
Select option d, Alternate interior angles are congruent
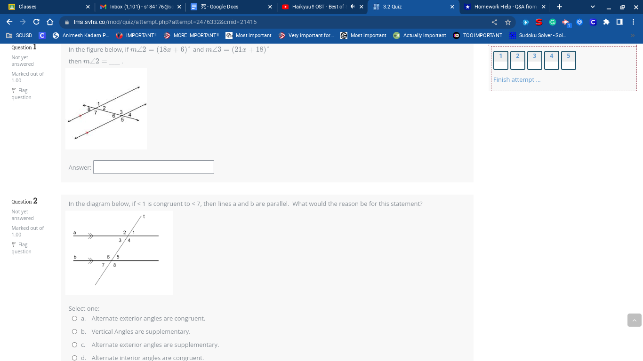point(74,358)
